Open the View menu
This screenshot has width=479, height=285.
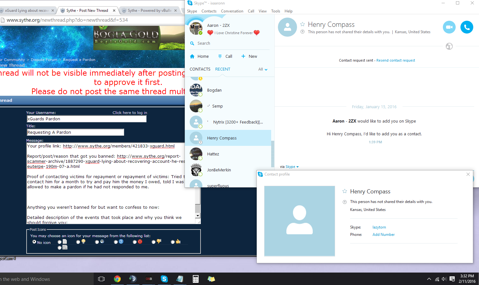point(263,11)
